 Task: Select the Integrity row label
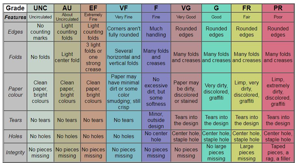[15, 152]
